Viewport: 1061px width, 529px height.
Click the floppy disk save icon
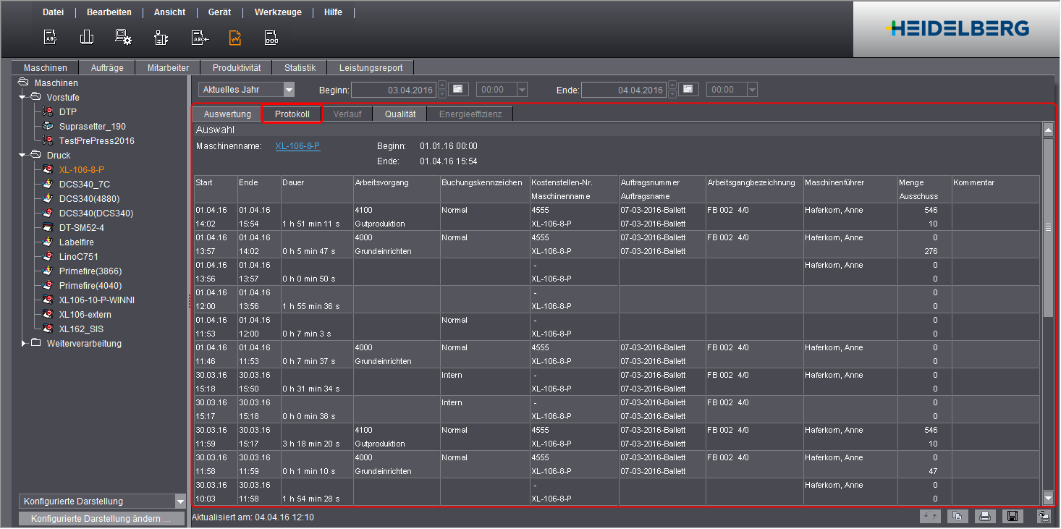(x=1013, y=516)
